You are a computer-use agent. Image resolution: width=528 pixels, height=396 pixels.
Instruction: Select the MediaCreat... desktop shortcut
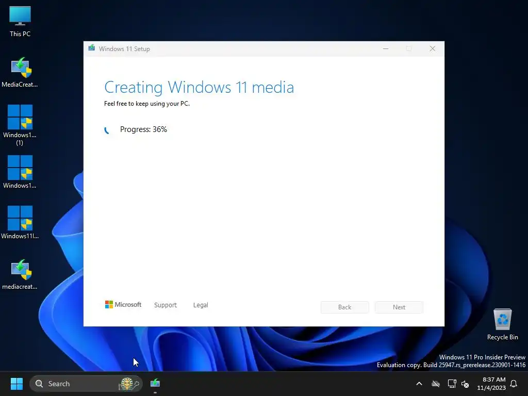[x=20, y=72]
